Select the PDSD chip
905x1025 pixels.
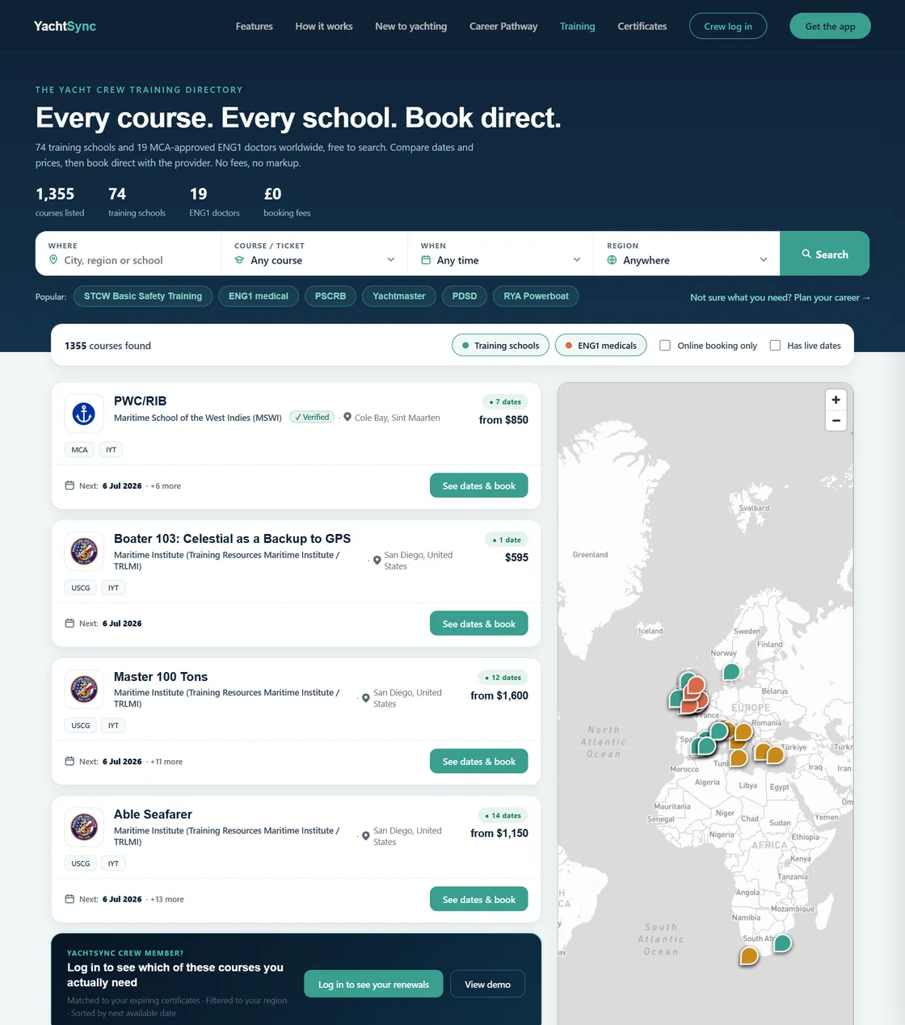pos(465,296)
